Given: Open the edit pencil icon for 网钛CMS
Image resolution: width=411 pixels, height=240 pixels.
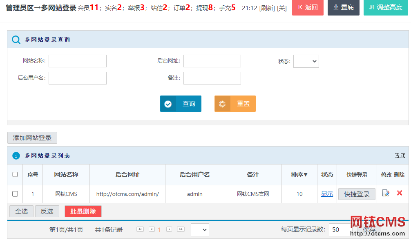Looking at the screenshot, I should pyautogui.click(x=386, y=193).
